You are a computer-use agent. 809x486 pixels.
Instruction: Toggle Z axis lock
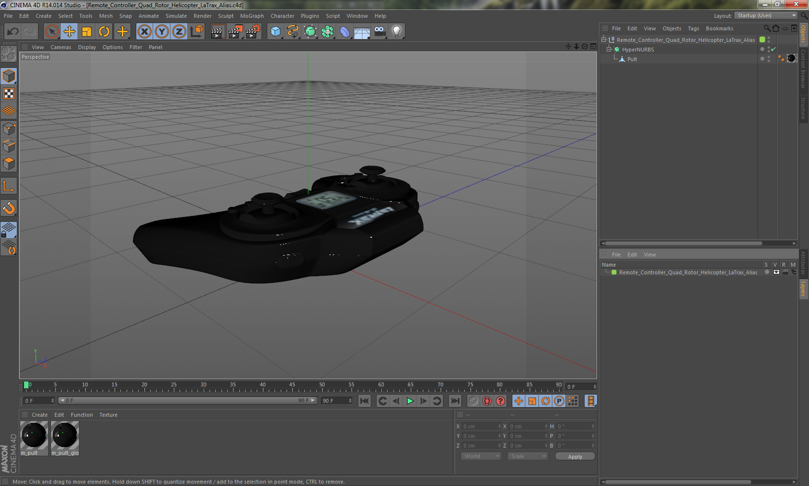[179, 32]
